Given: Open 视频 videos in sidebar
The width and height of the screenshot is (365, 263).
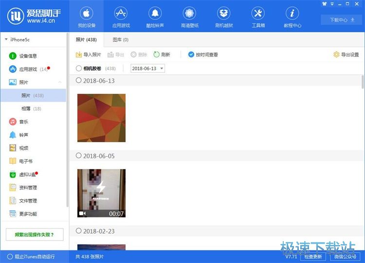Looking at the screenshot, I should click(x=18, y=148).
